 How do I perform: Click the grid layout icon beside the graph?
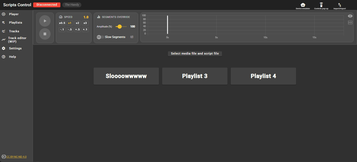point(350,23)
